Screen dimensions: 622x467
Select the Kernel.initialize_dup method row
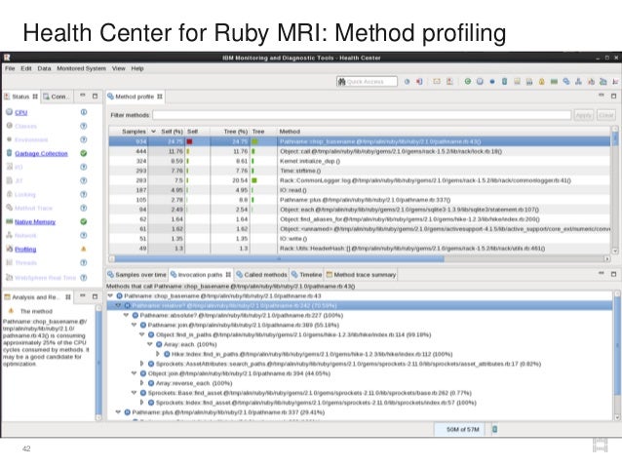click(360, 161)
